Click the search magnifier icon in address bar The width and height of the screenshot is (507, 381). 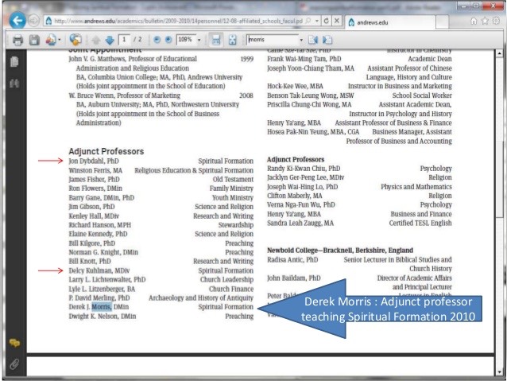pyautogui.click(x=308, y=21)
